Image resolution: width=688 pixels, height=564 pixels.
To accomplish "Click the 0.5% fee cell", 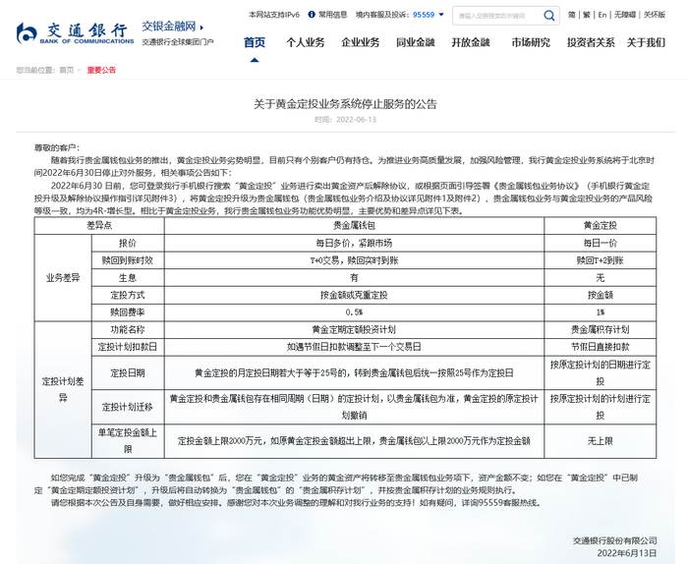I will coord(354,312).
